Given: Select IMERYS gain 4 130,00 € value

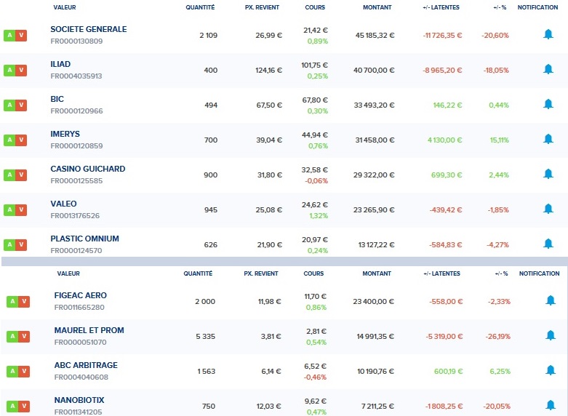Looking at the screenshot, I should pyautogui.click(x=445, y=140).
